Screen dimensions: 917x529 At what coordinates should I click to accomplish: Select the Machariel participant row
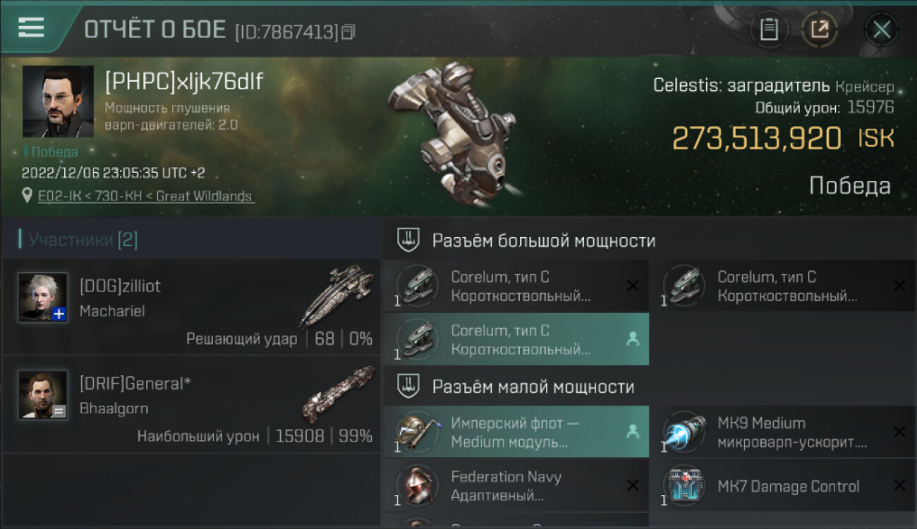(x=192, y=306)
